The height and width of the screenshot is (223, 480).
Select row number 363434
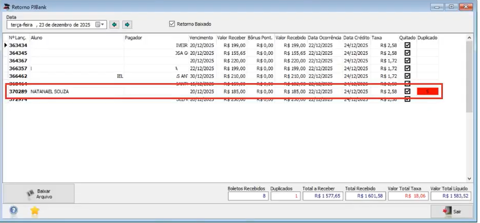point(18,45)
